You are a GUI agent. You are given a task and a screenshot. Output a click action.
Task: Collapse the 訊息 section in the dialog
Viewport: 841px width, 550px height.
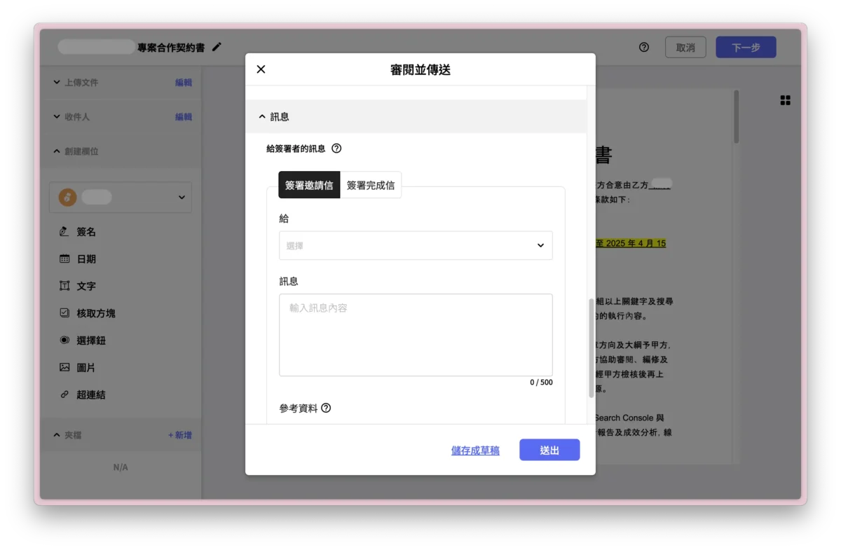click(262, 116)
